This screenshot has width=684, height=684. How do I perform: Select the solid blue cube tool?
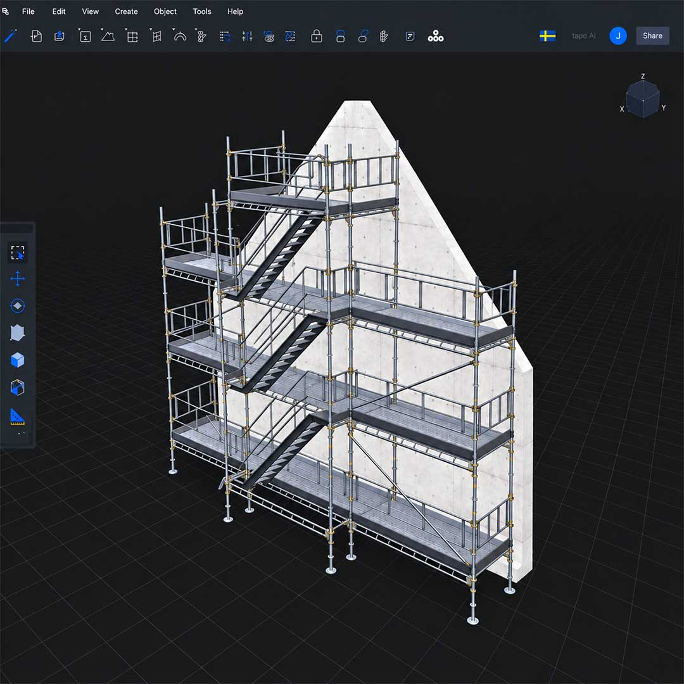tap(18, 360)
